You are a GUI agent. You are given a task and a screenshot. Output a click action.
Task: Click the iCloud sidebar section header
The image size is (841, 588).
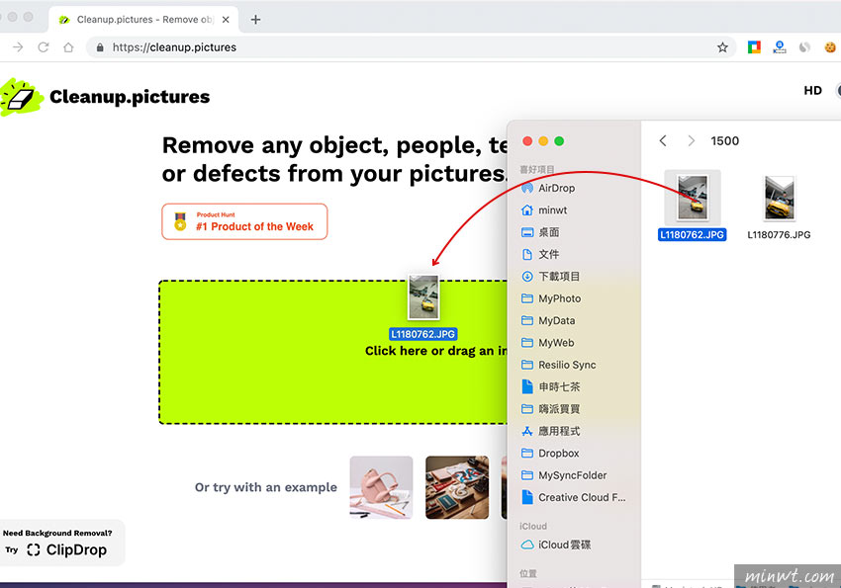point(533,526)
